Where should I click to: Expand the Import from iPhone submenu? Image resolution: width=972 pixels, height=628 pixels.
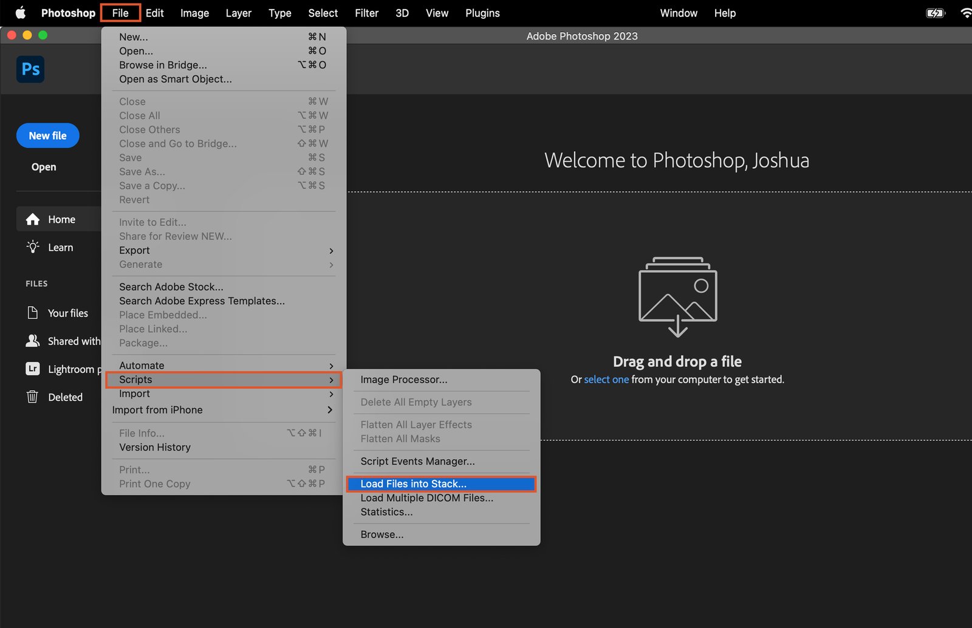click(x=330, y=410)
